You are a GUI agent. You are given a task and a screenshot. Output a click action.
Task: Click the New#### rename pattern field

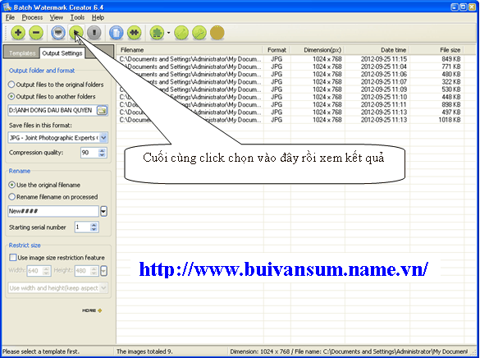(53, 211)
